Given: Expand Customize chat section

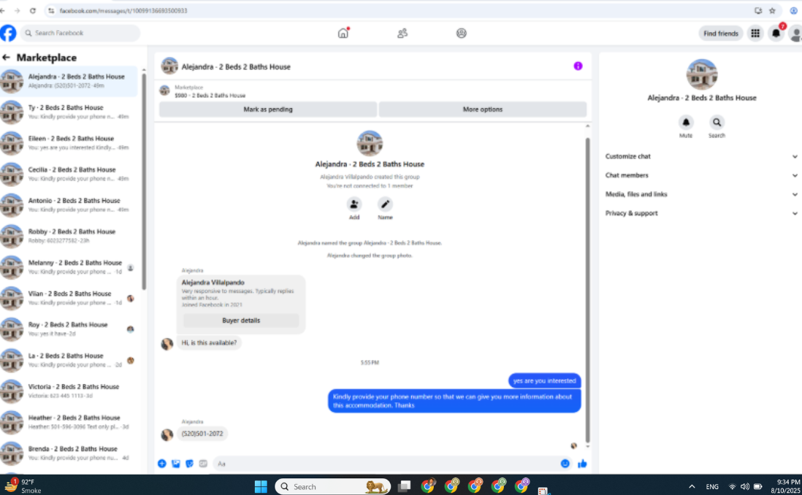Looking at the screenshot, I should (x=700, y=156).
